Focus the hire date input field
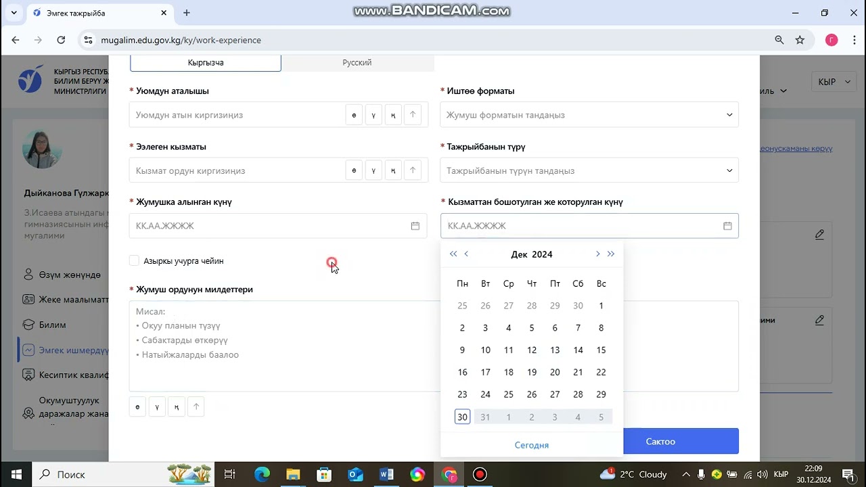 [278, 226]
